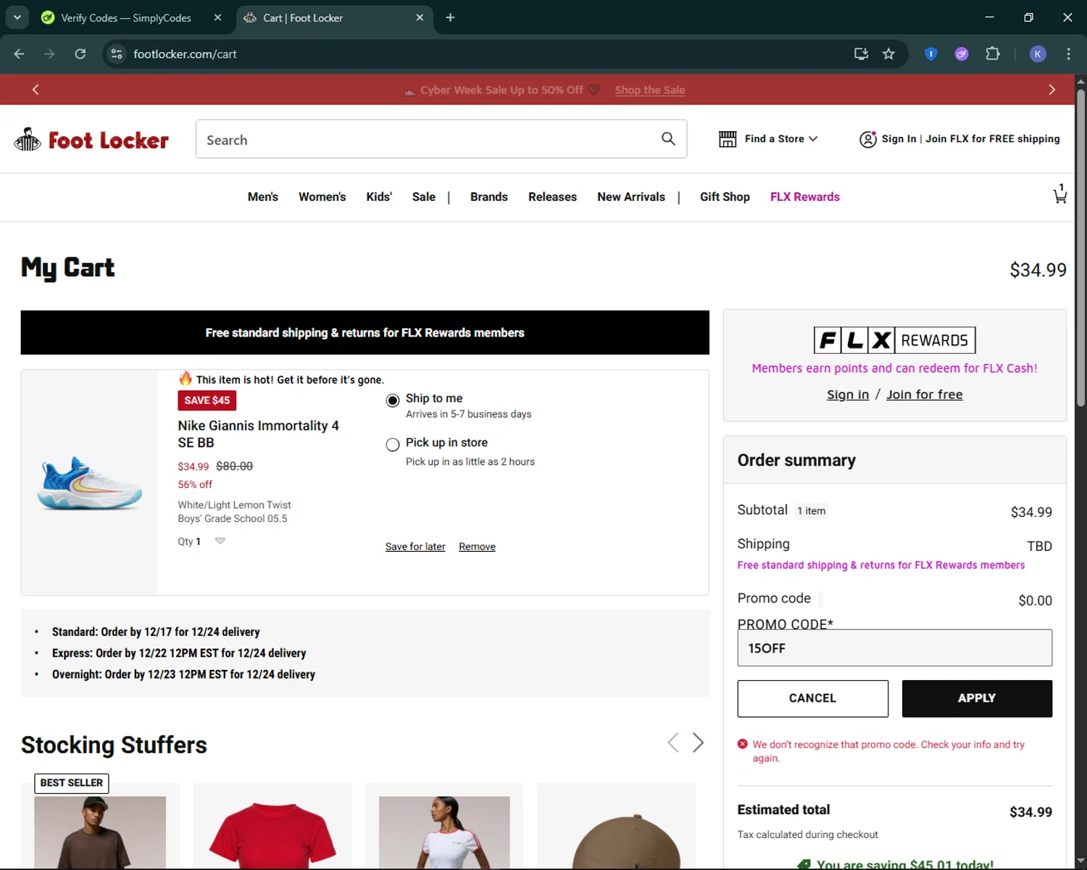Close the Cart Foot Locker tab

point(420,17)
